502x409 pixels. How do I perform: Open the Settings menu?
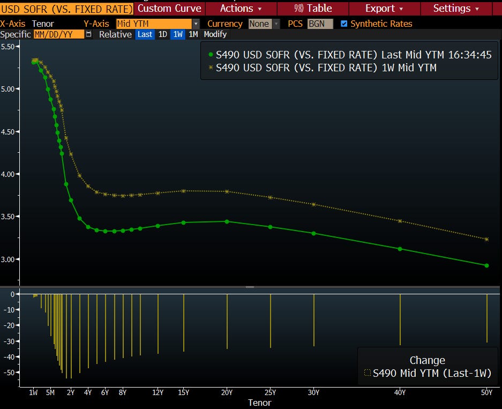pos(456,9)
